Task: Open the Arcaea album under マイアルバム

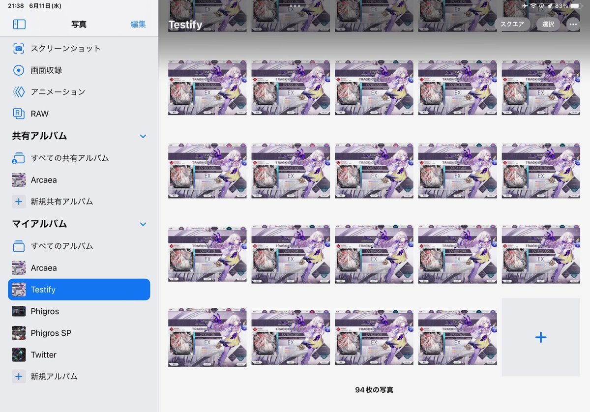Action: pos(79,268)
